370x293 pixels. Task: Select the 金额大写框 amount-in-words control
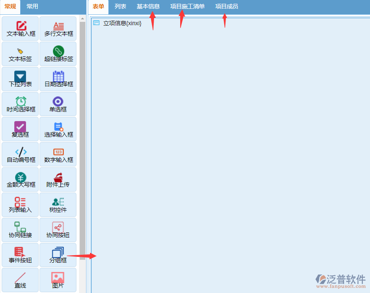coord(20,179)
